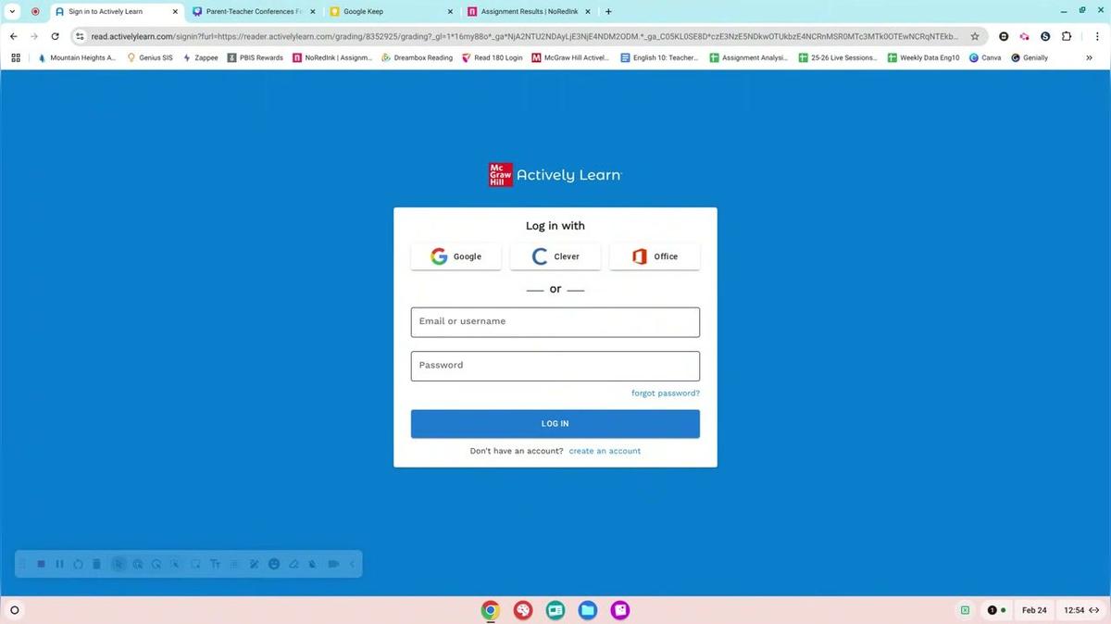Stop the screen recording with the square icon

click(41, 564)
